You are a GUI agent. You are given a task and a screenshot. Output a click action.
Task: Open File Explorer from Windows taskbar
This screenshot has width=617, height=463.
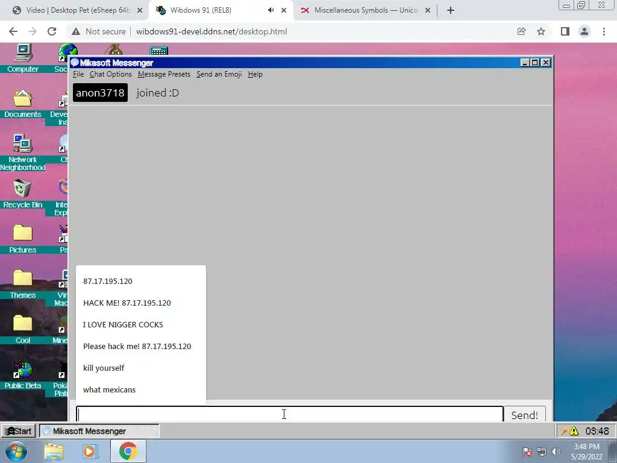54,452
